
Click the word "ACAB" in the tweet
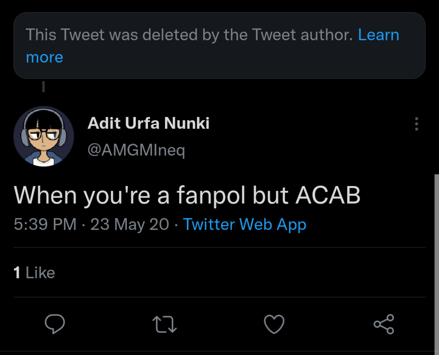[328, 196]
